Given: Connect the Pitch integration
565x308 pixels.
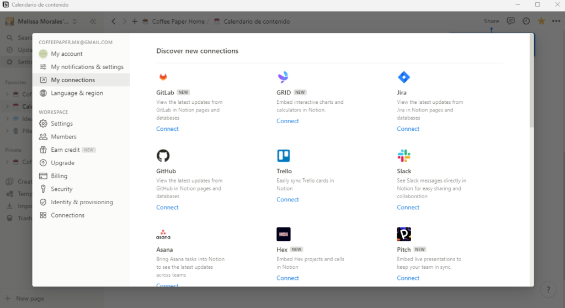Looking at the screenshot, I should [x=408, y=278].
